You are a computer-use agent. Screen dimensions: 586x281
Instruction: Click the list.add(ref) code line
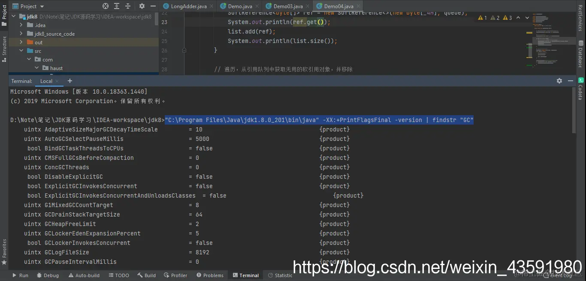pos(252,31)
